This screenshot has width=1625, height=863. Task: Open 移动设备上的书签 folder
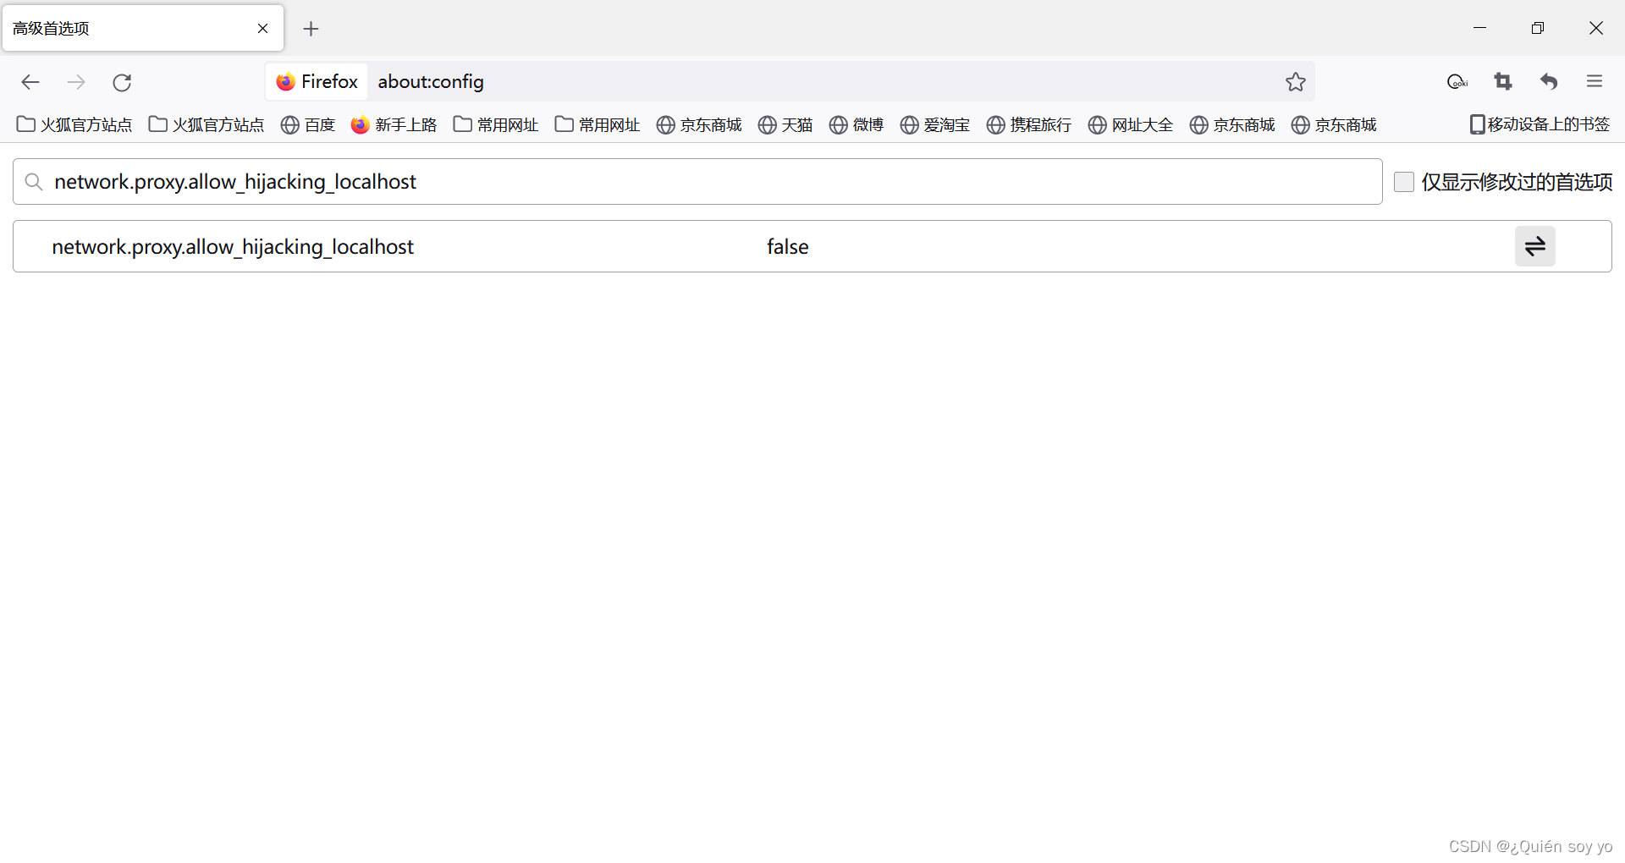[1540, 124]
